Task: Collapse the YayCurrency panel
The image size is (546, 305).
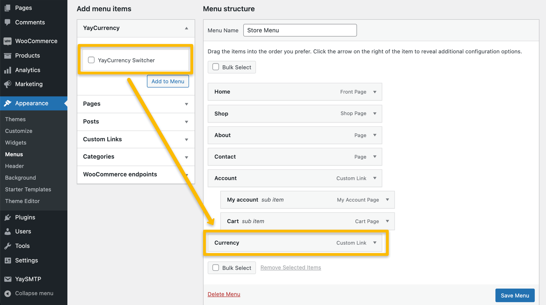Action: tap(186, 28)
